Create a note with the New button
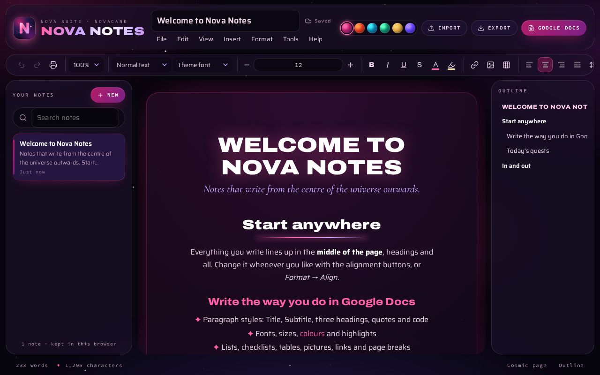600x375 pixels. 108,95
